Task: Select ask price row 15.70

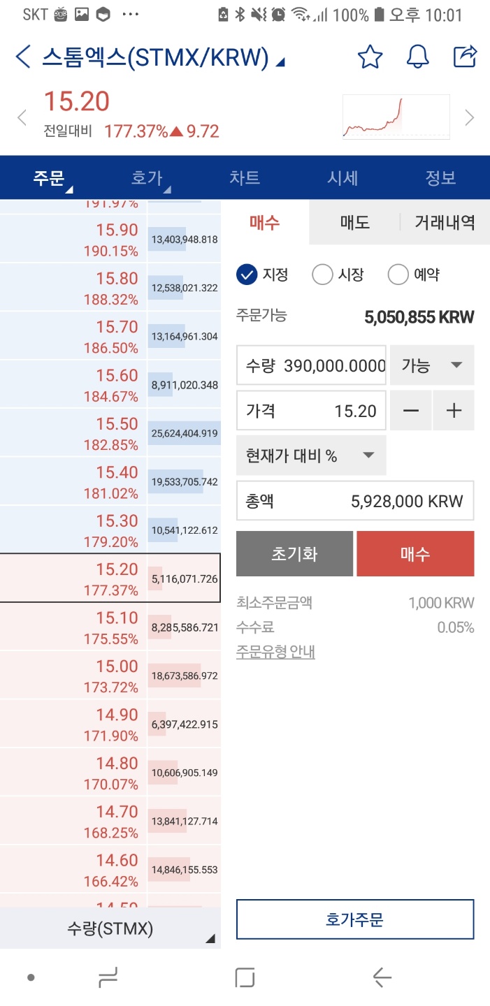Action: [110, 336]
